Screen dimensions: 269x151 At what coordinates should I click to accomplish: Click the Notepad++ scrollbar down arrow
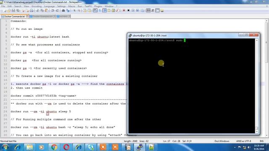click(x=266, y=135)
